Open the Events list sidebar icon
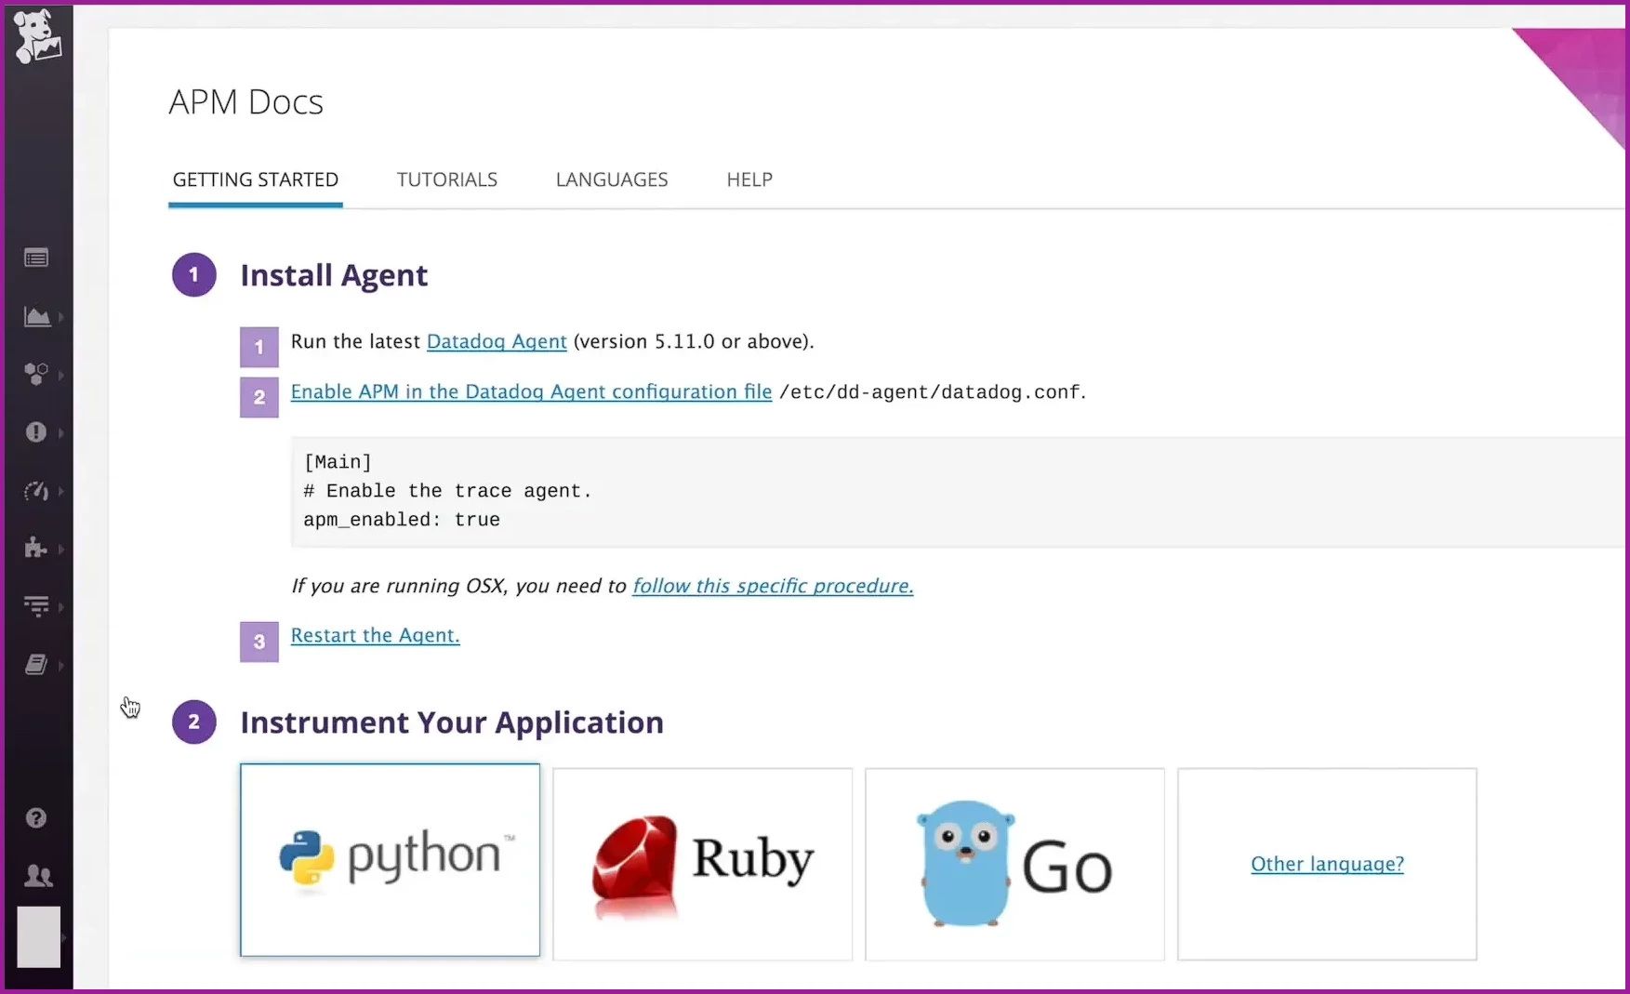1630x994 pixels. (36, 258)
